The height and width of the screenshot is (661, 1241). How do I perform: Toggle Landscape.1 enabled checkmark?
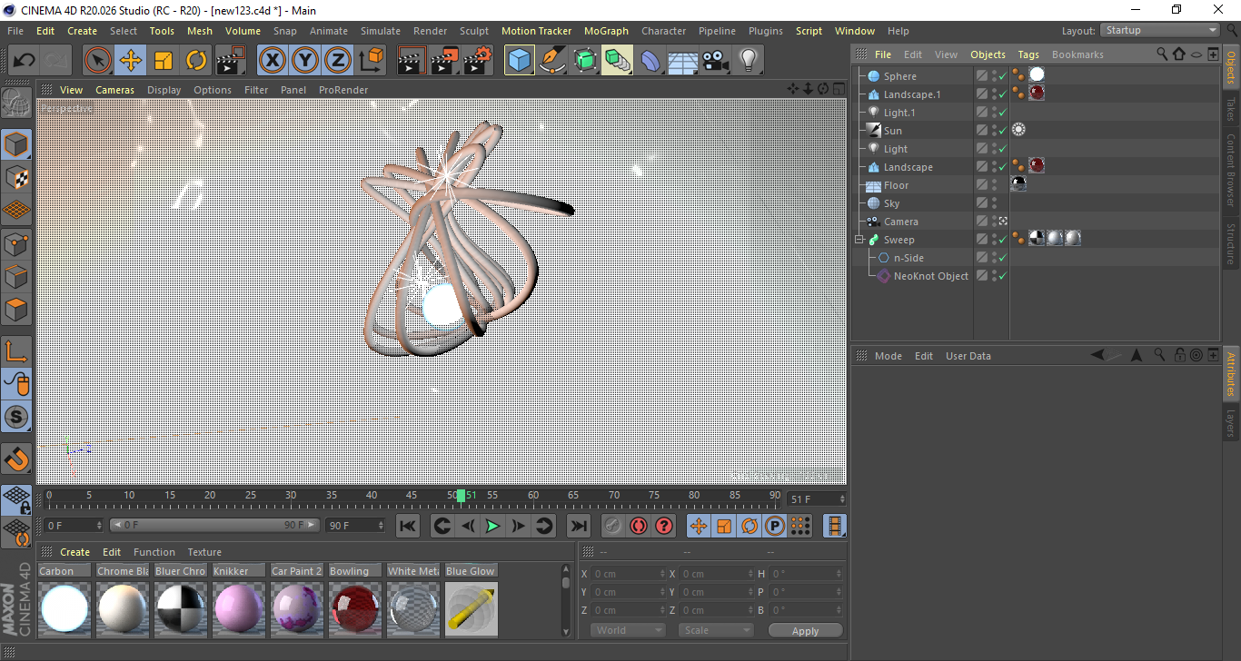click(1002, 94)
